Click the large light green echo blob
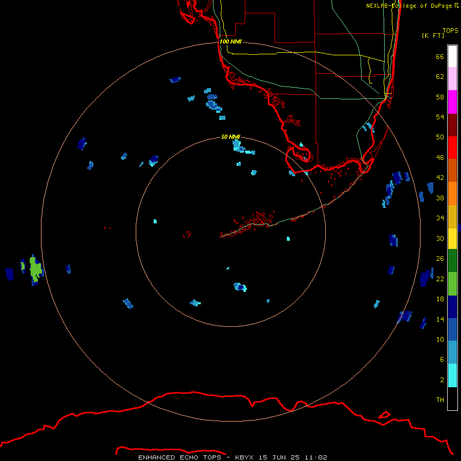Screen dimensions: 461x461 [35, 269]
